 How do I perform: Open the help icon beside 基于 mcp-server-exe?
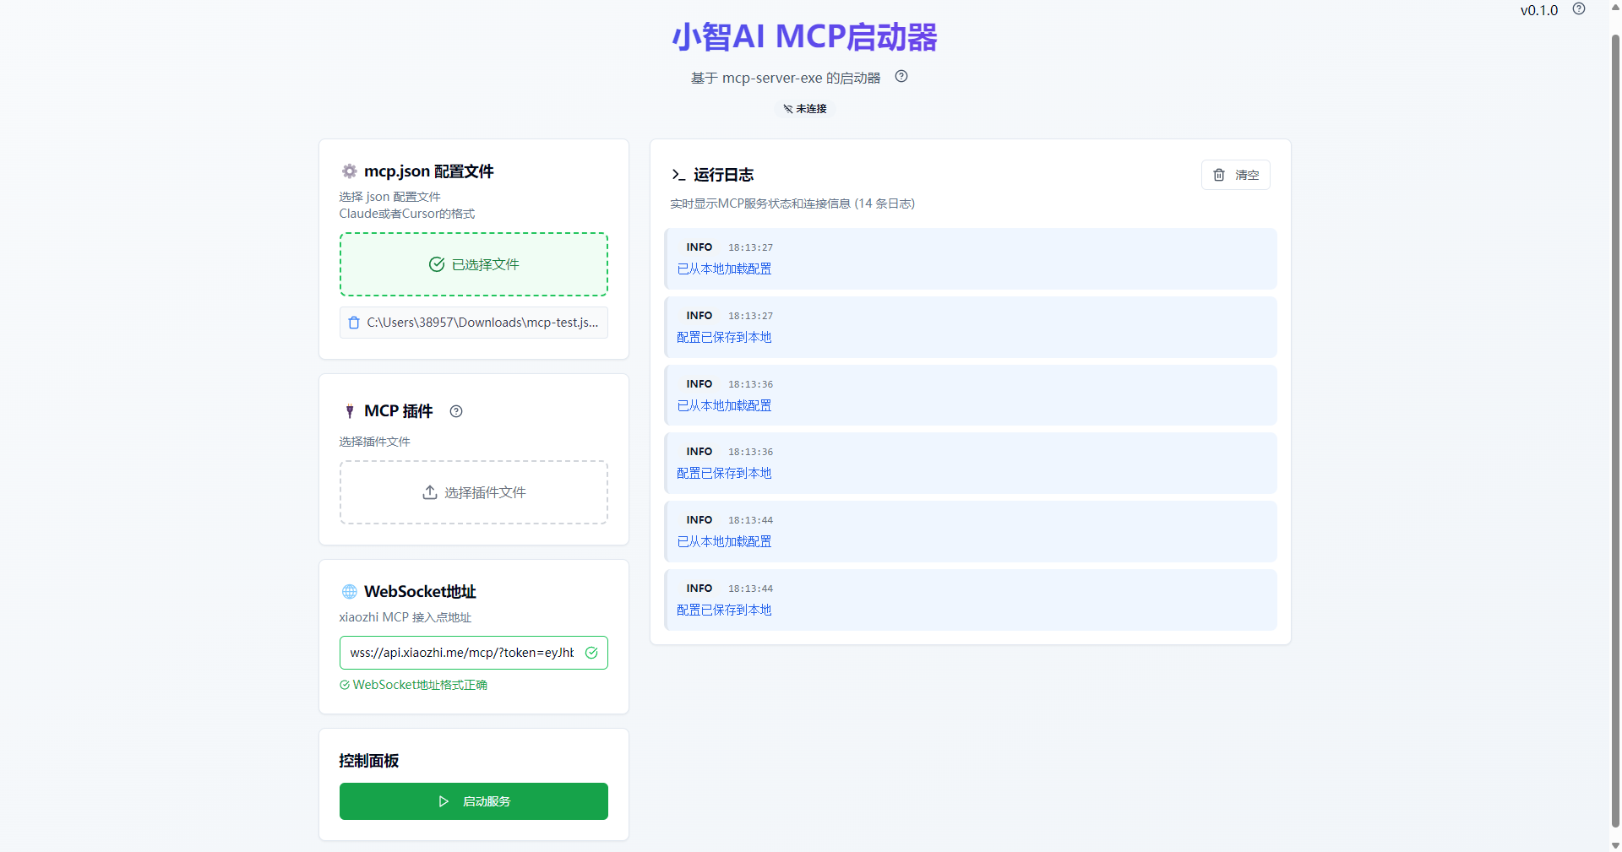point(901,76)
